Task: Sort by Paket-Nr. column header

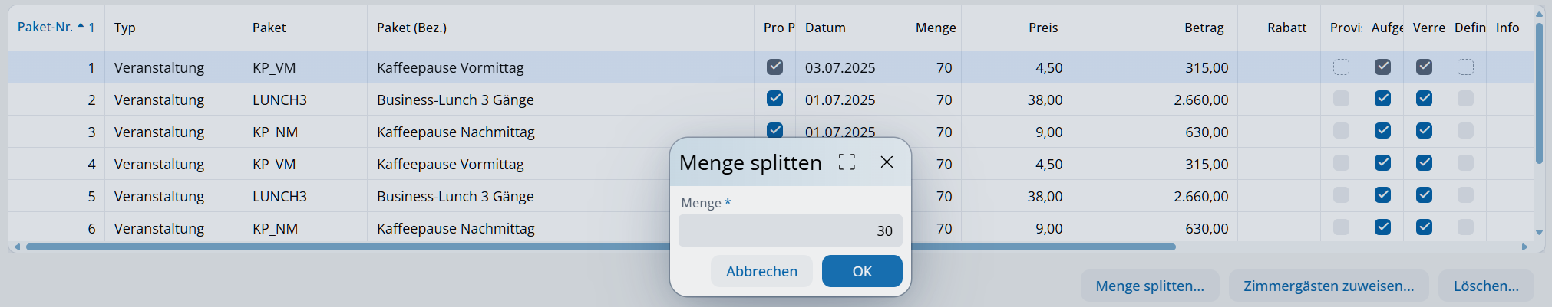Action: pos(46,28)
